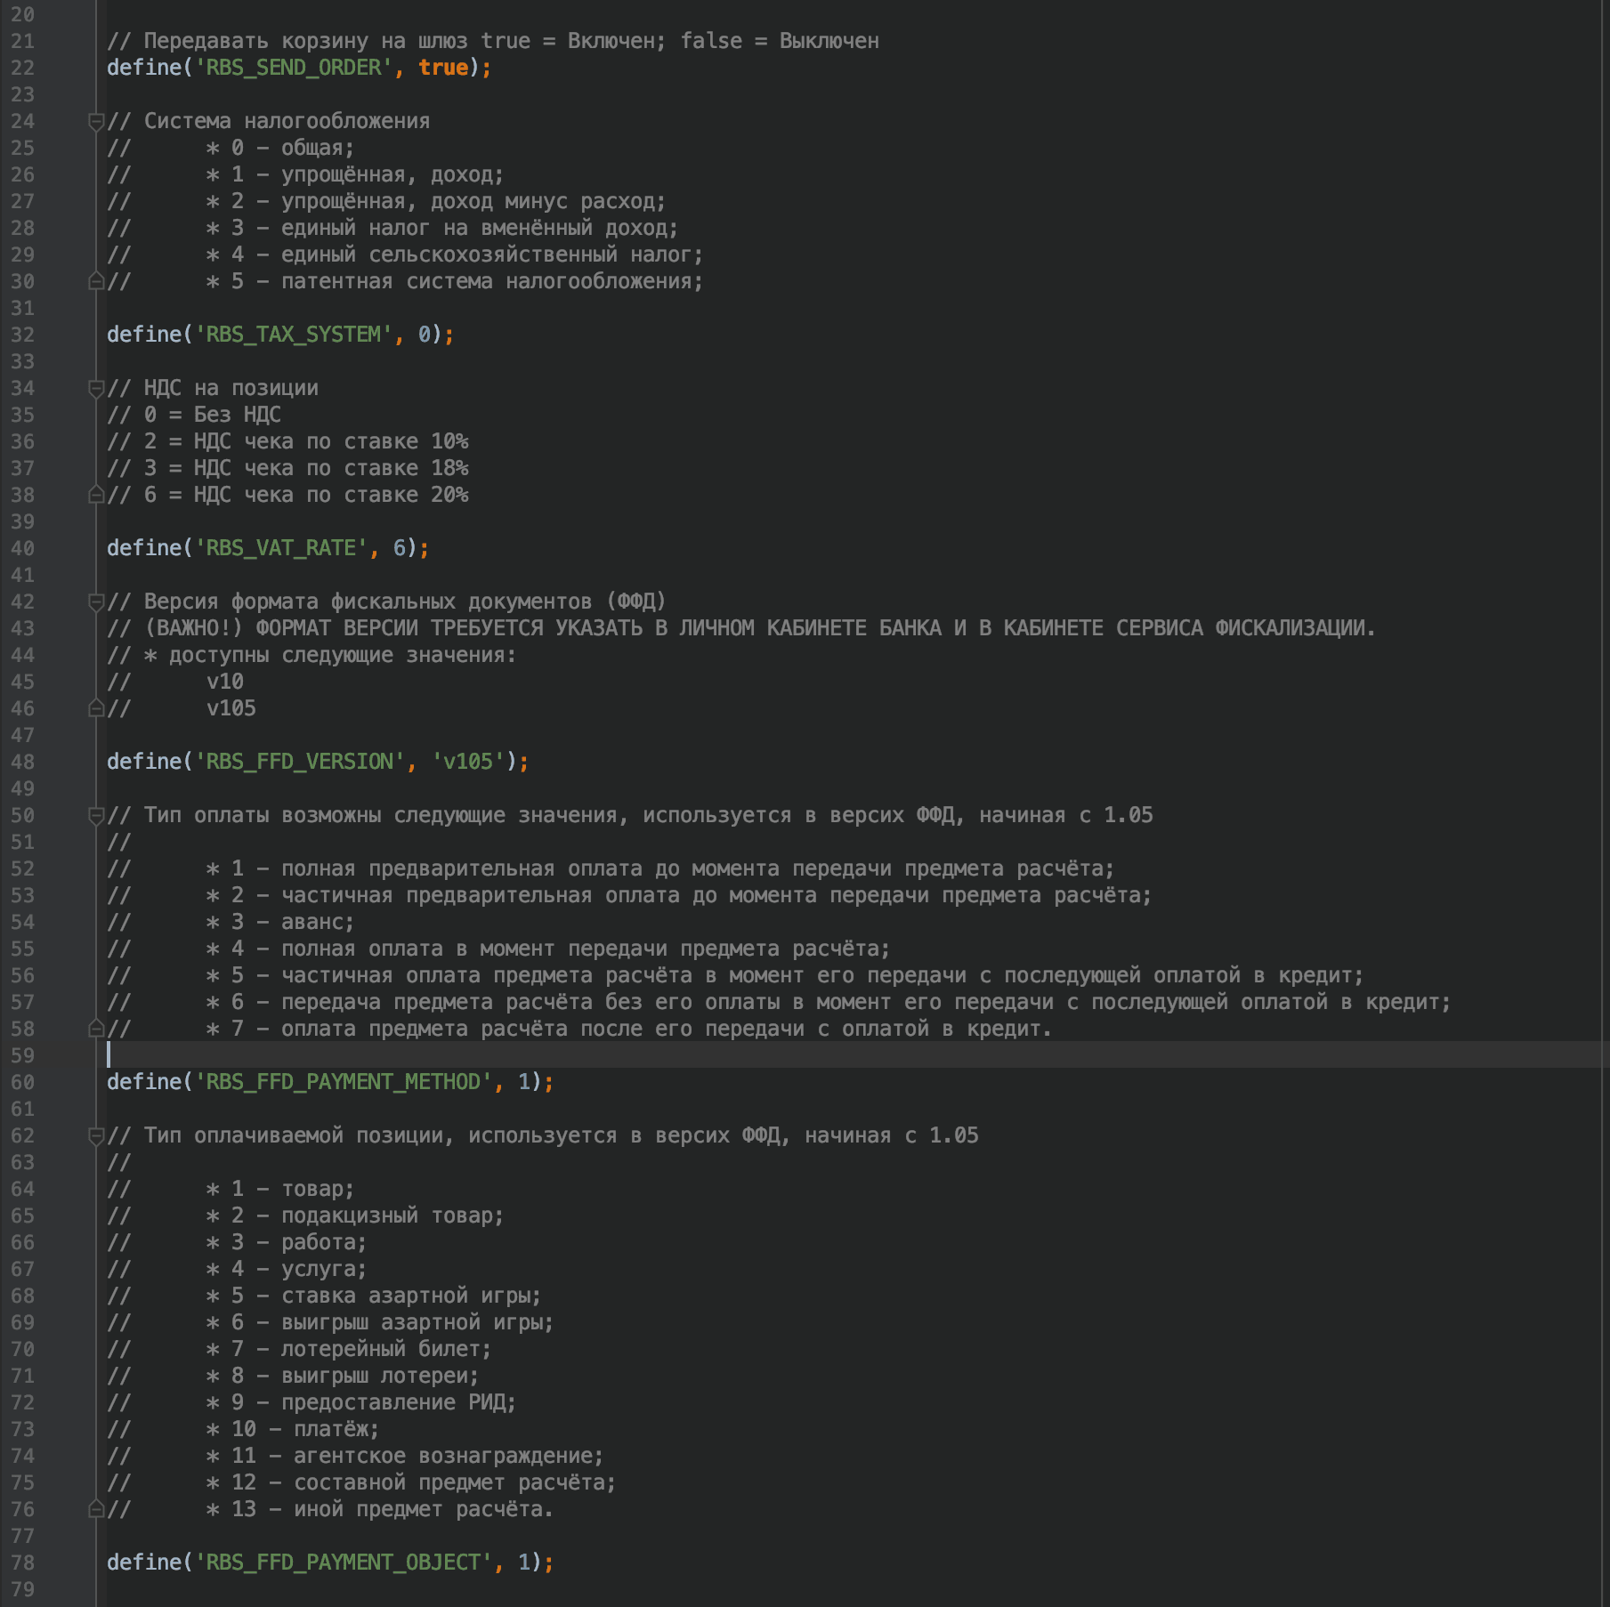This screenshot has height=1607, width=1610.
Task: Click the fold end marker on line 30
Action: pyautogui.click(x=96, y=281)
